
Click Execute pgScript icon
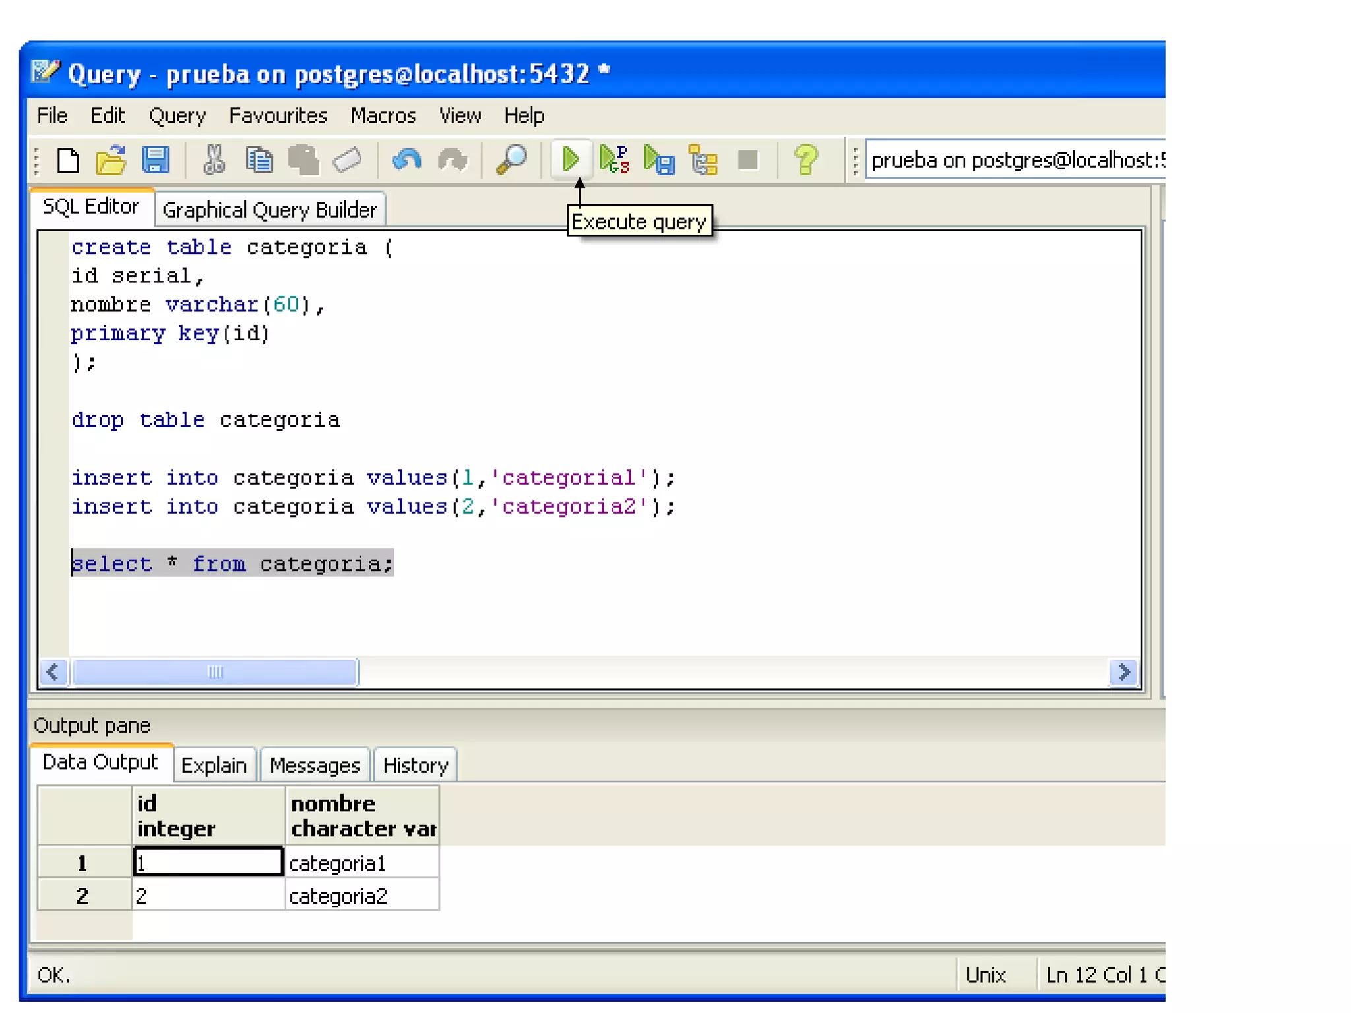point(614,160)
